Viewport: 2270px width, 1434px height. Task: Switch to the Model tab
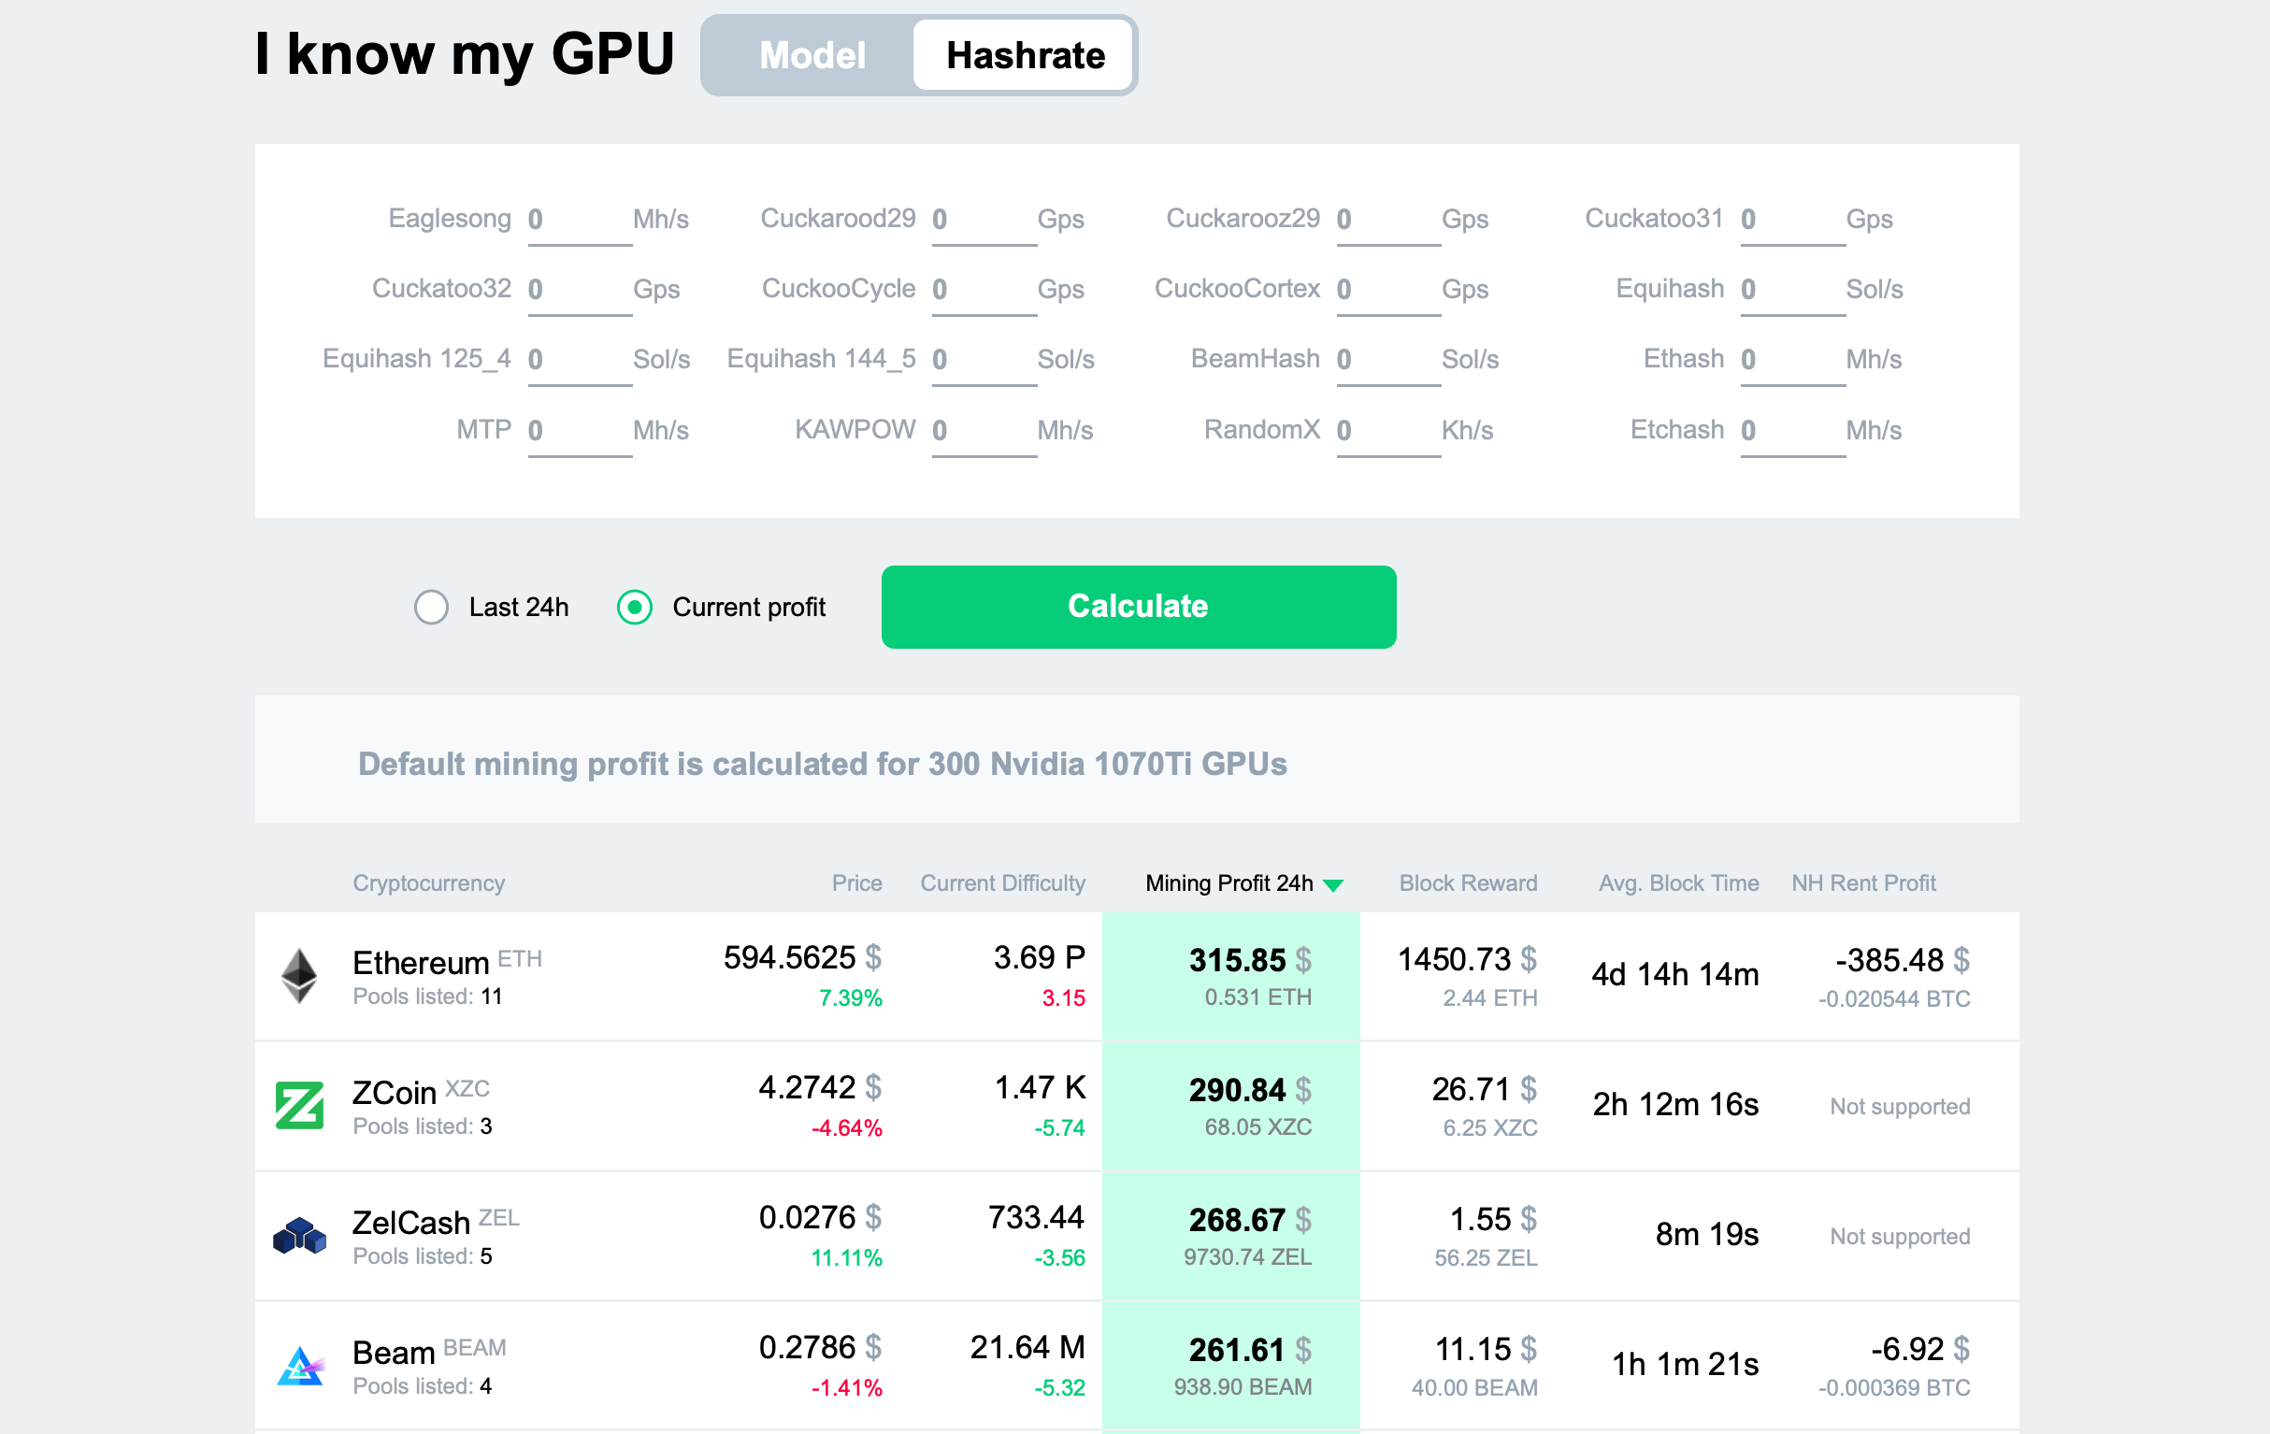812,54
